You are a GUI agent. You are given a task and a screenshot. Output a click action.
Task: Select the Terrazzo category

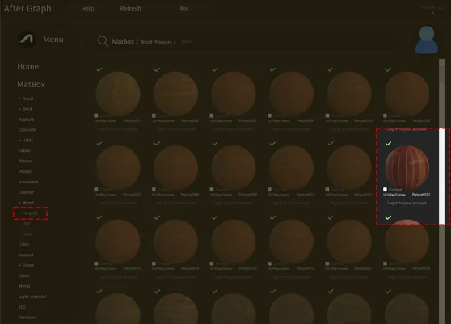27,318
